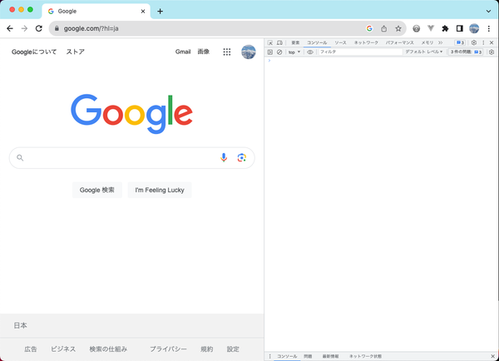Open the 画像 link
Image resolution: width=499 pixels, height=361 pixels.
[204, 52]
